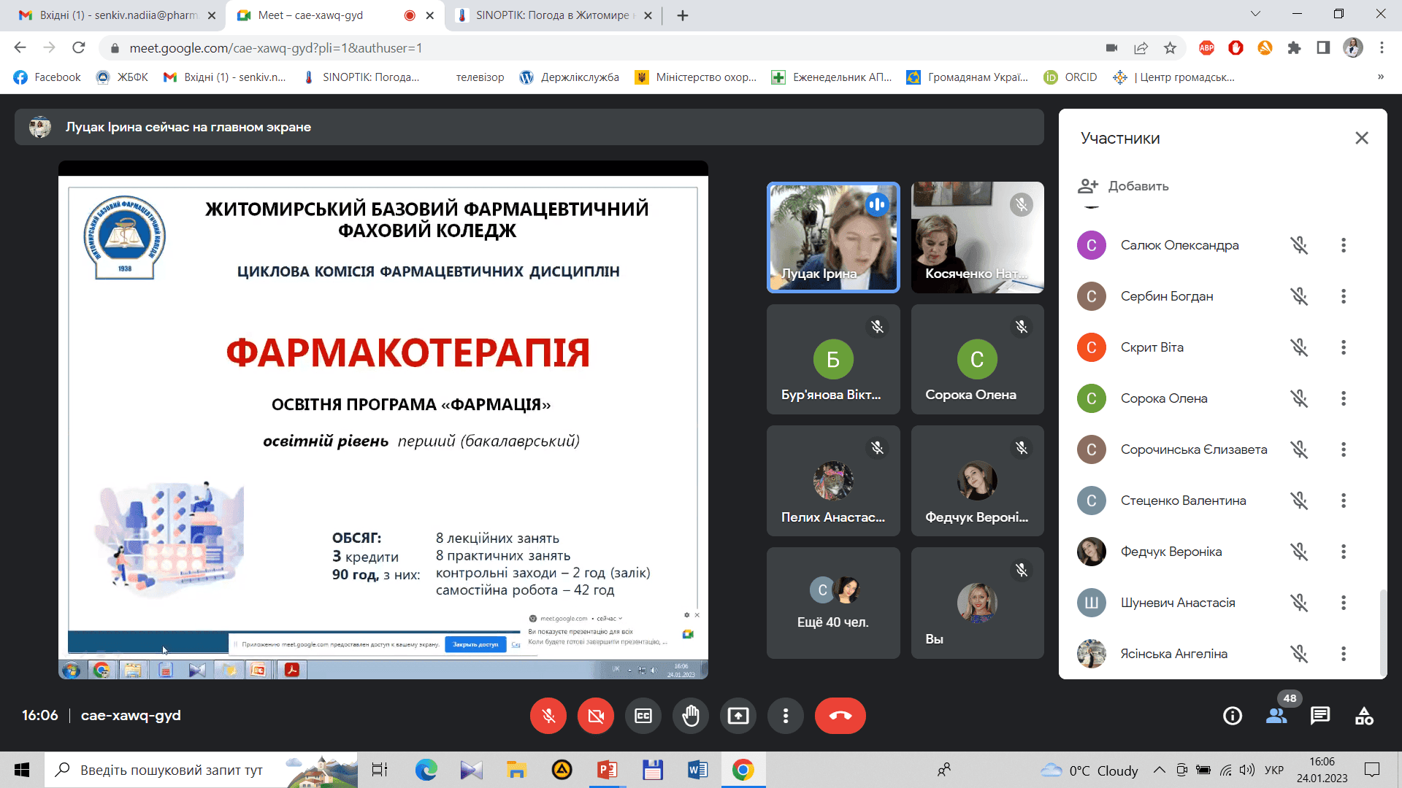The width and height of the screenshot is (1402, 788).
Task: Open the activities icon
Action: point(1364,716)
